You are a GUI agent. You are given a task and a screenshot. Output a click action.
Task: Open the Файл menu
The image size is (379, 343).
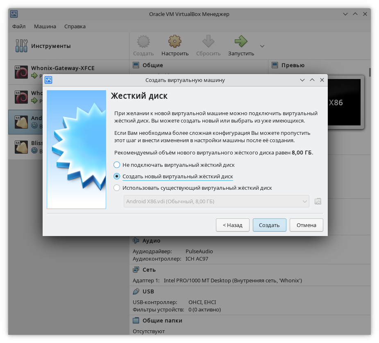(x=19, y=26)
